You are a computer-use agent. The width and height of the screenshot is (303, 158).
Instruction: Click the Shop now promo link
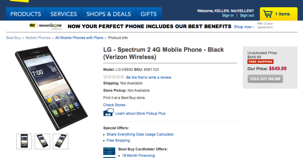[x=244, y=27]
